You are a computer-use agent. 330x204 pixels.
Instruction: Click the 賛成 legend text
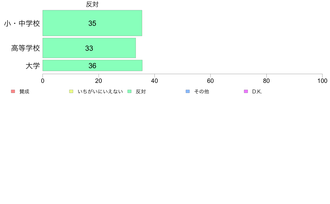click(x=24, y=91)
